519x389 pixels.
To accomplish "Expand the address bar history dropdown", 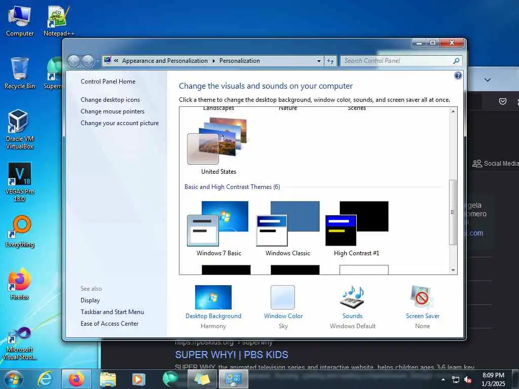I will pyautogui.click(x=319, y=61).
